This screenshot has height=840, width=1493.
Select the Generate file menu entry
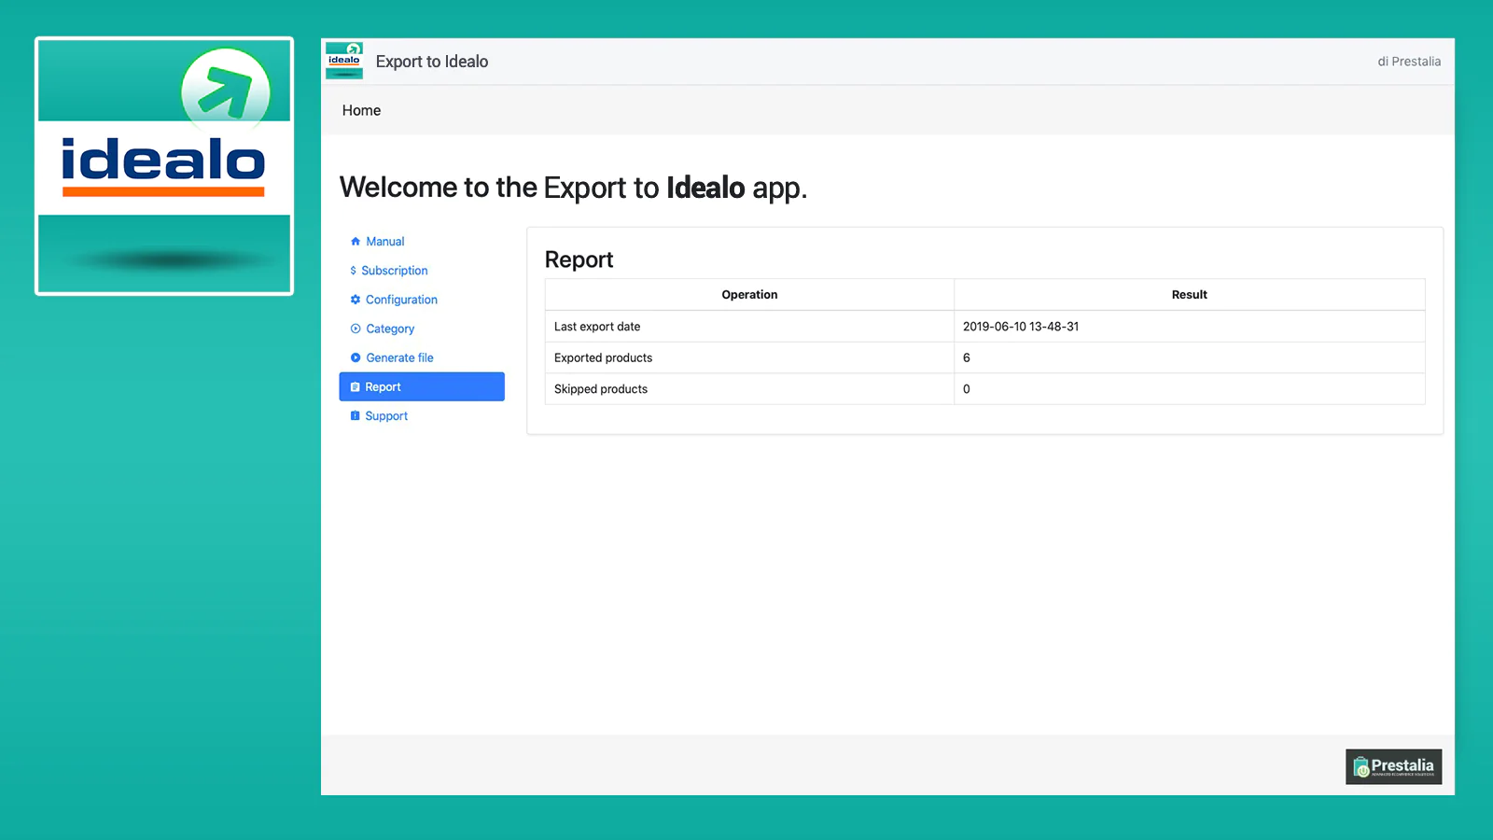pyautogui.click(x=399, y=357)
